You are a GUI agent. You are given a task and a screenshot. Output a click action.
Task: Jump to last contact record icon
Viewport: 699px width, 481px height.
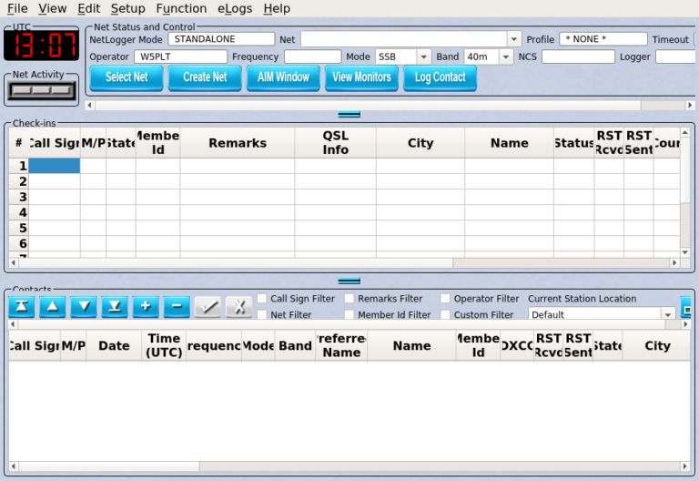(x=115, y=306)
